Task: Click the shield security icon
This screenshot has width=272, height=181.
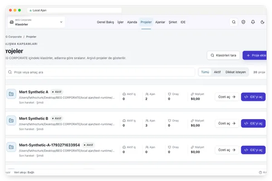Action: point(243,22)
